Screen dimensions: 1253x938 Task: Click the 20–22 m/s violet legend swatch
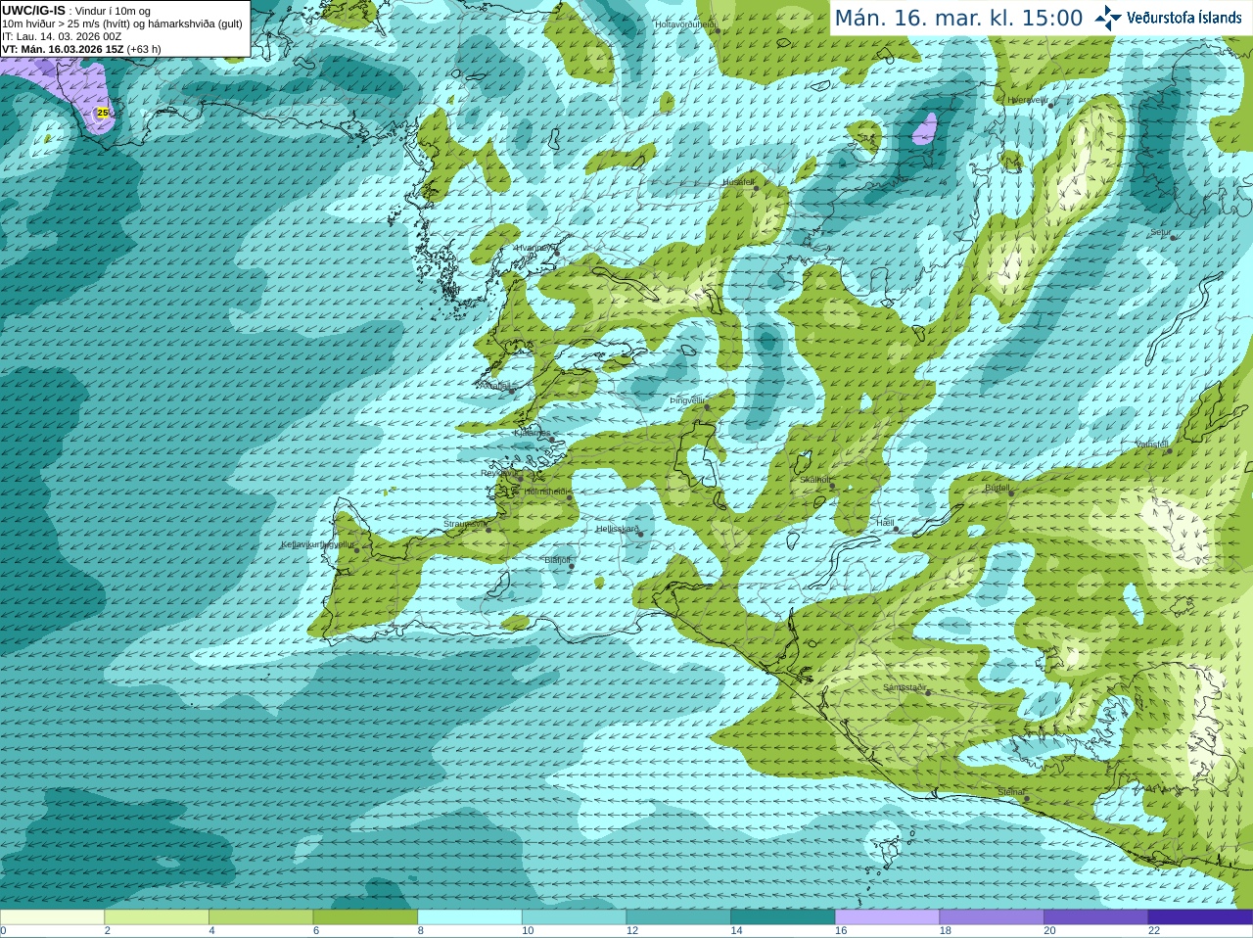pyautogui.click(x=1096, y=917)
